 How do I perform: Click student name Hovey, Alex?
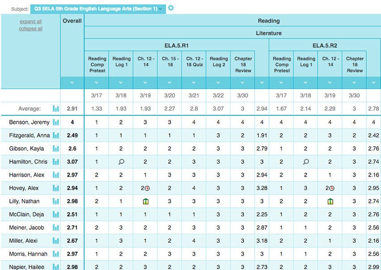pos(24,188)
